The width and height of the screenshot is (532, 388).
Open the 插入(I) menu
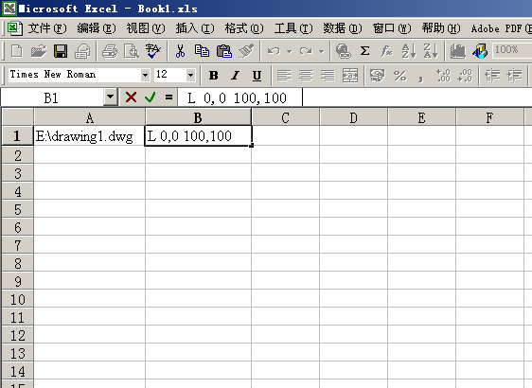195,28
